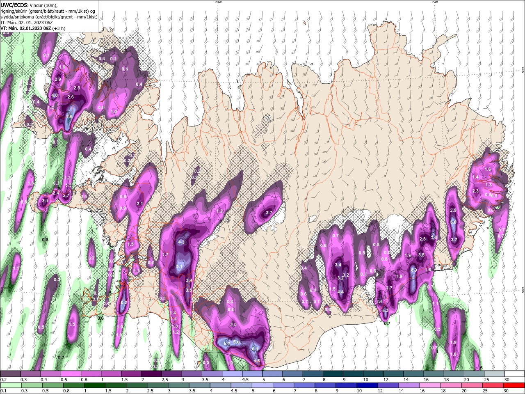Click the violet swatch between 12 and 14, bottom row
Image resolution: width=525 pixels, height=394 pixels.
(x=388, y=385)
